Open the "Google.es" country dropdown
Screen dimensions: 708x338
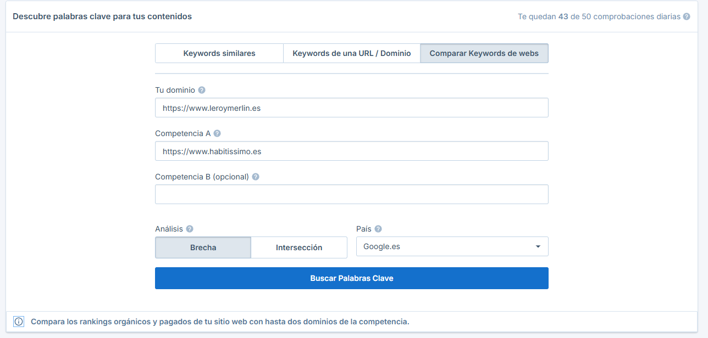click(452, 246)
